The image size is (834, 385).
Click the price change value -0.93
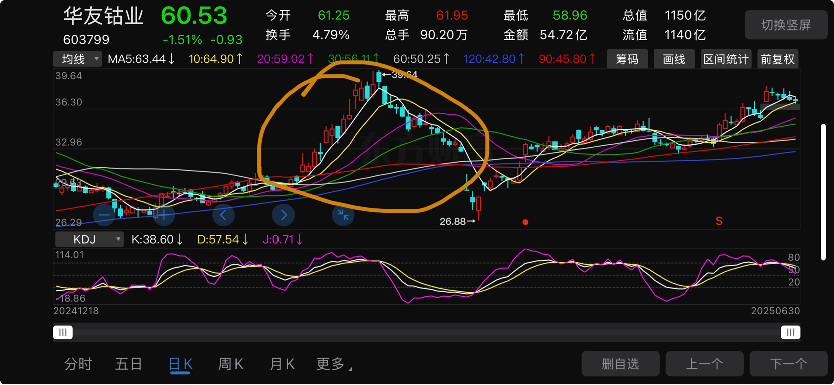click(x=226, y=40)
